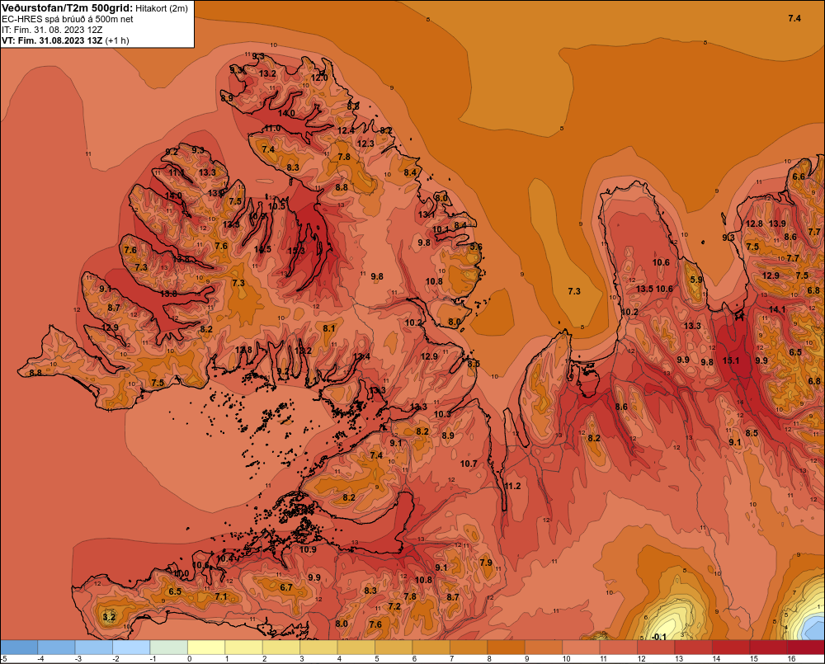
Task: Click the line 'EC-HRES spá brúuð á 500m net'
Action: (x=68, y=19)
